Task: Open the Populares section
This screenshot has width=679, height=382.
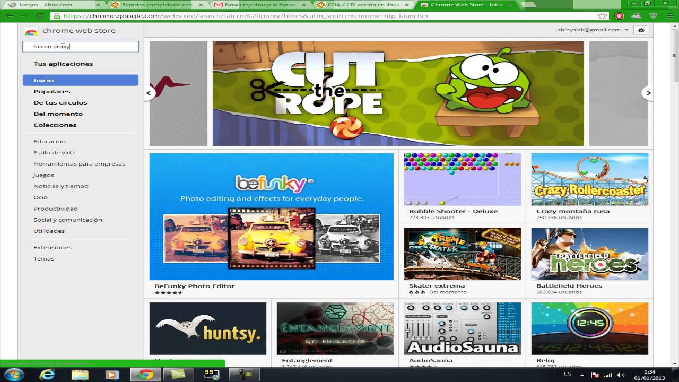Action: coord(52,91)
